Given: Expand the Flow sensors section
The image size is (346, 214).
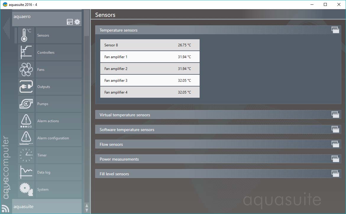Looking at the screenshot, I should tap(111, 144).
